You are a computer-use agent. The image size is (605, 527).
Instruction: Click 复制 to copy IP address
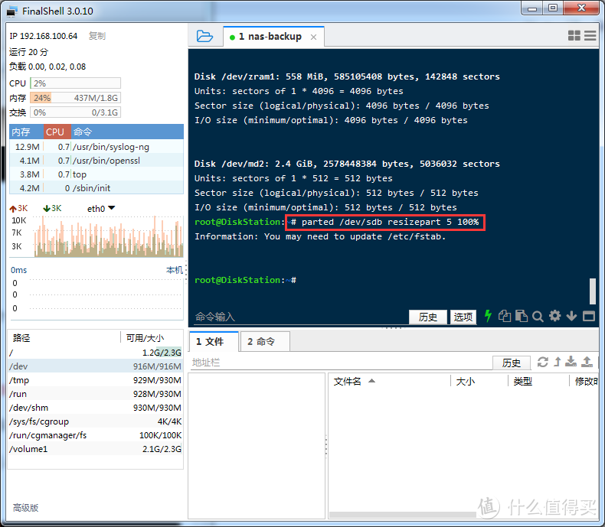point(96,36)
